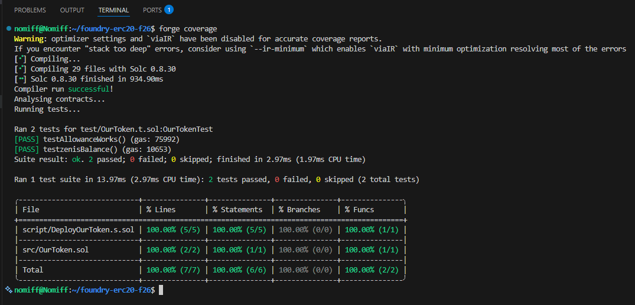Open script/DeployOurToken.s.sol file link in table

click(78, 230)
